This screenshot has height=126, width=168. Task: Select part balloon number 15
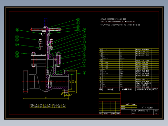(x=17, y=30)
